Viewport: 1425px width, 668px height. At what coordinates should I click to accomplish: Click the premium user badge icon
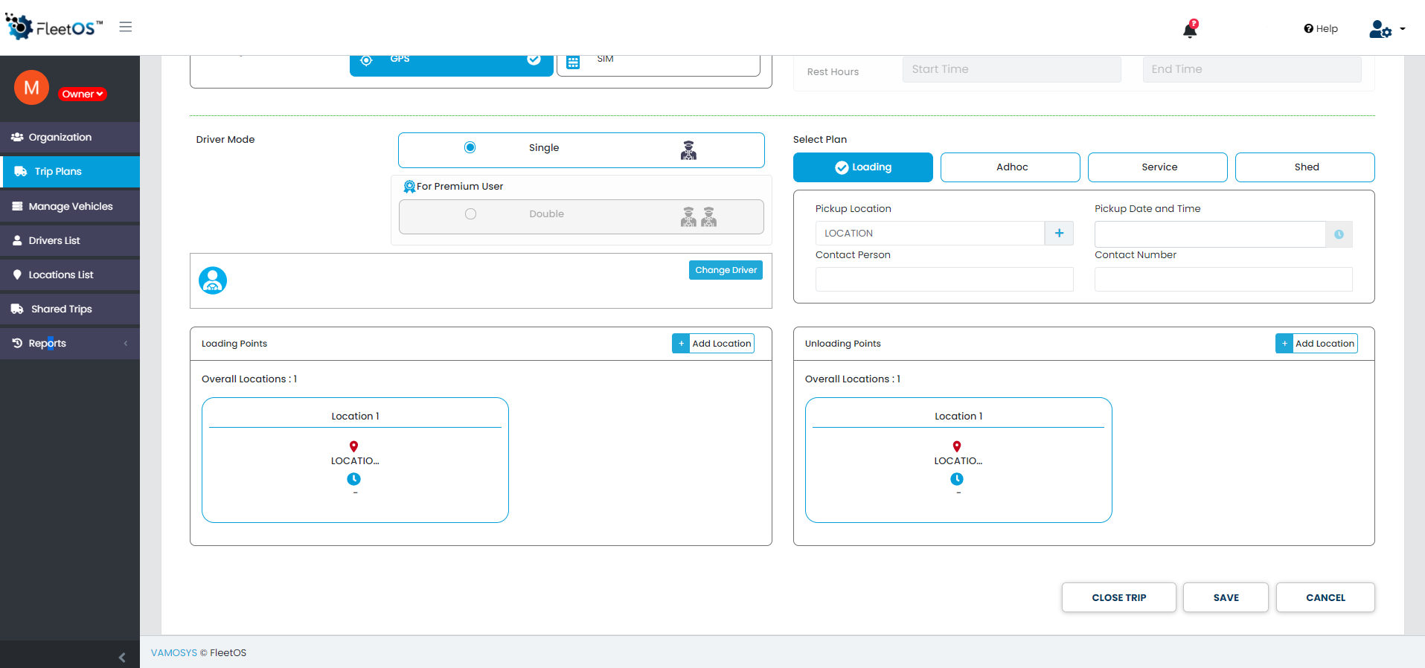[409, 187]
